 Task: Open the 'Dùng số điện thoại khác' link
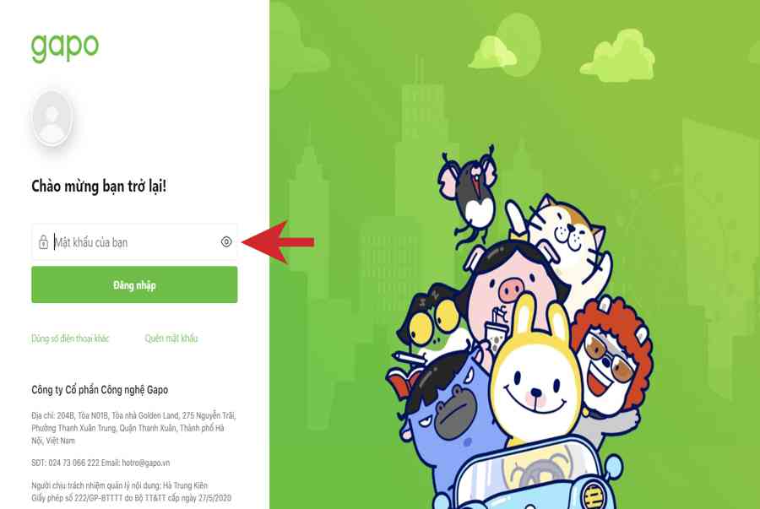70,338
